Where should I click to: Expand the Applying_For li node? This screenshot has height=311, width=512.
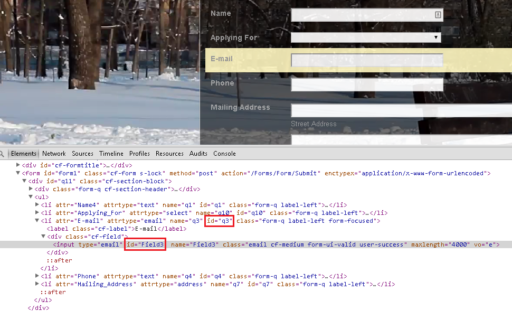(37, 213)
